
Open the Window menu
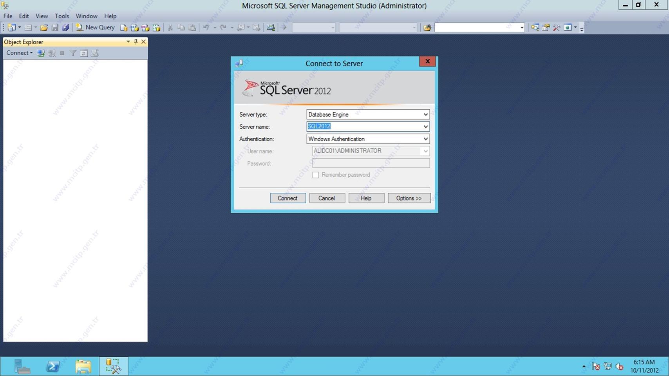87,16
